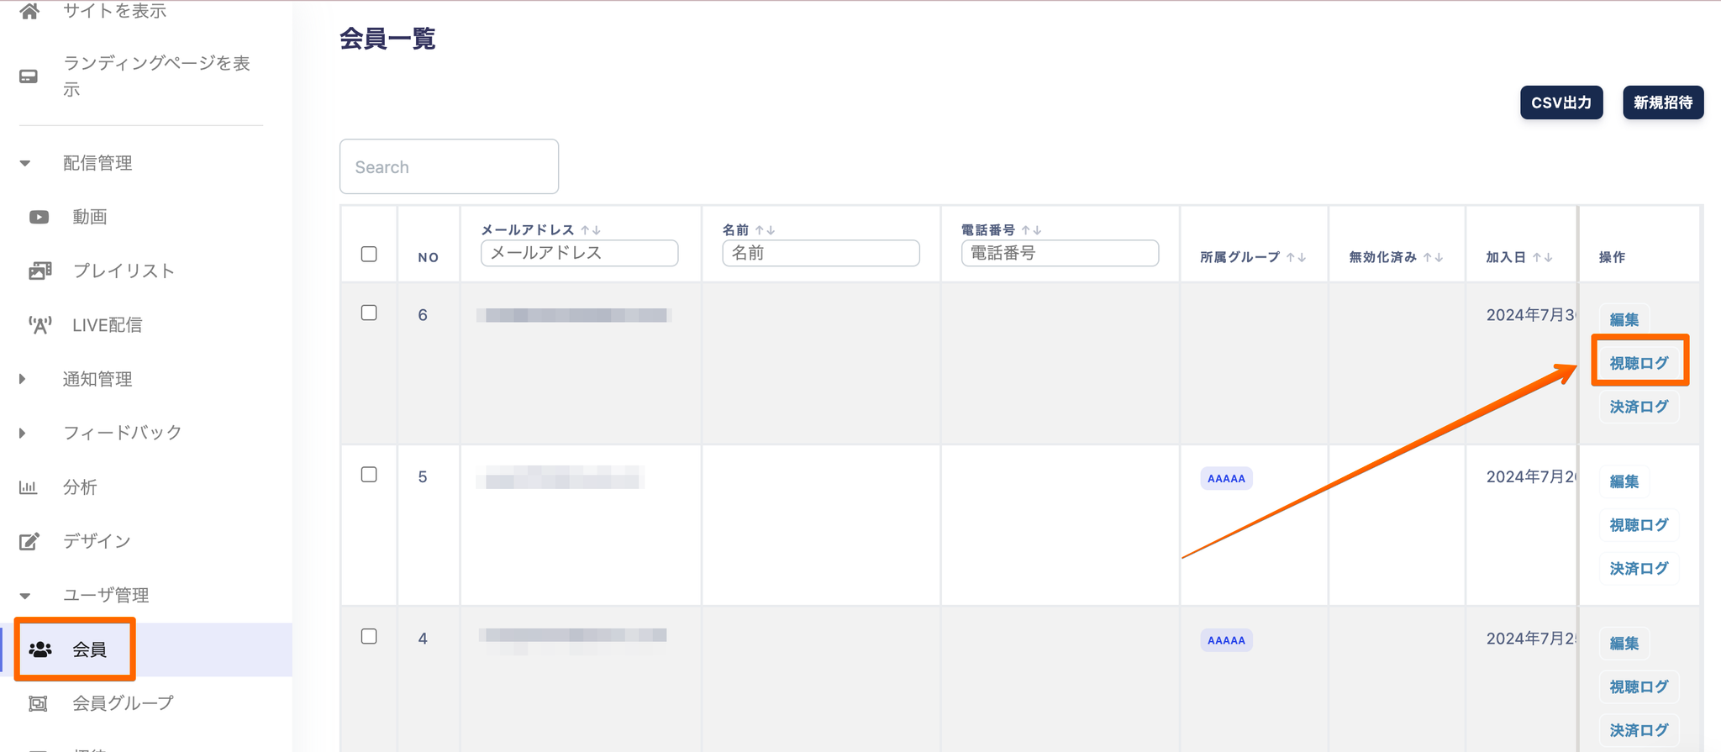Viewport: 1721px width, 752px height.
Task: Click the Search input field
Action: [x=449, y=166]
